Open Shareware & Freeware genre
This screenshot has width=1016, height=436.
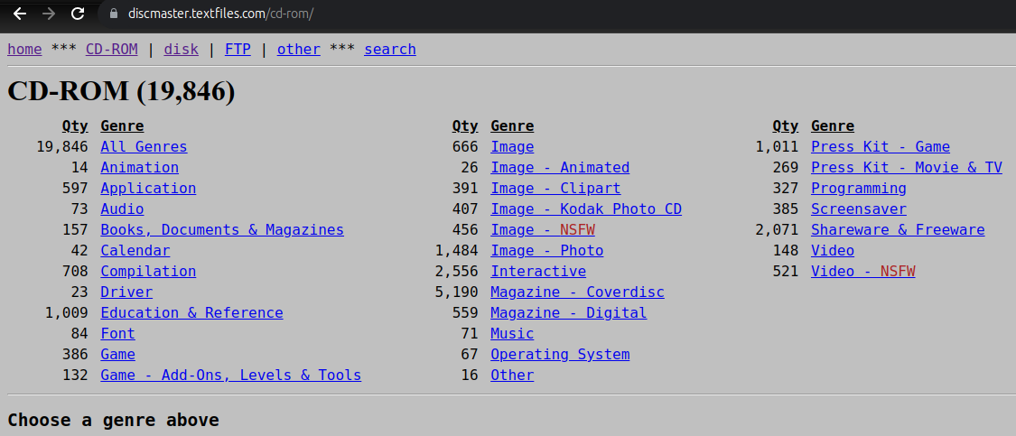[898, 230]
